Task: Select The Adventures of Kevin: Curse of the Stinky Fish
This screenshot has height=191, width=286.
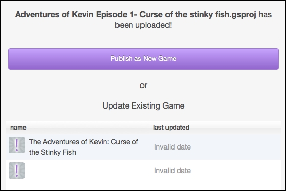Action: (x=83, y=147)
